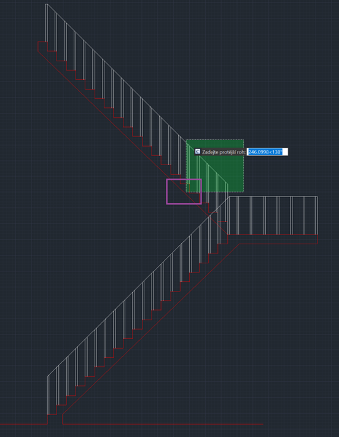The height and width of the screenshot is (437, 339).
Task: Select the red underside line of the lower stair flight
Action: tap(151, 329)
